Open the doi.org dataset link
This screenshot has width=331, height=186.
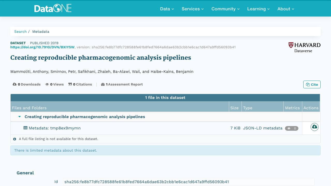[x=42, y=47]
